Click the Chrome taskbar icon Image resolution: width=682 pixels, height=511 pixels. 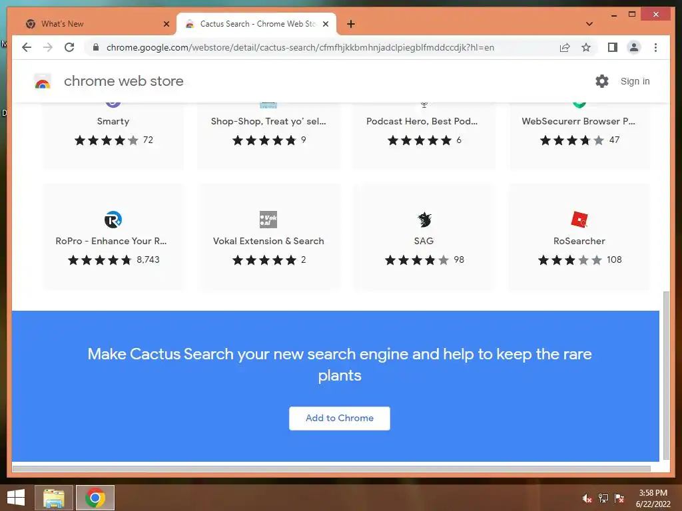(95, 498)
